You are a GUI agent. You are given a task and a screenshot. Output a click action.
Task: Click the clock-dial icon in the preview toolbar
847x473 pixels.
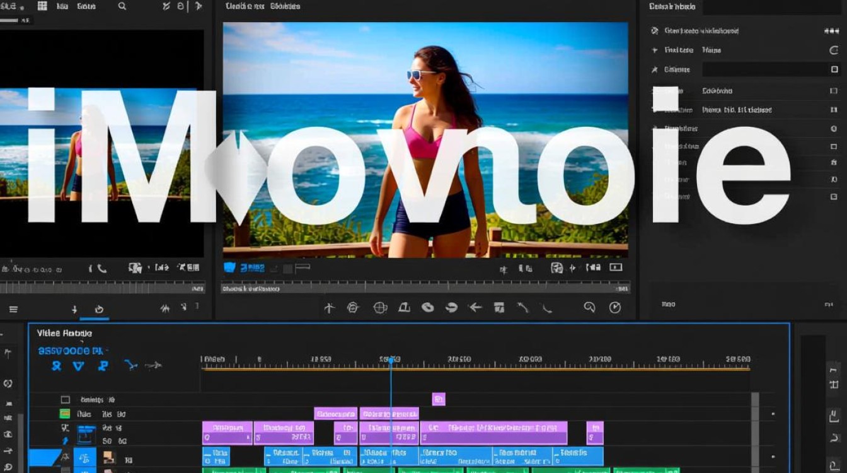pyautogui.click(x=615, y=308)
